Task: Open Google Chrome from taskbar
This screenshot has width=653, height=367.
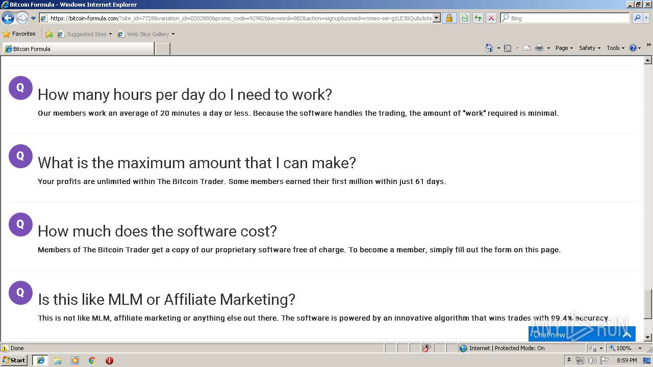Action: tap(92, 360)
